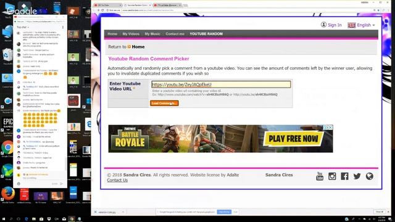
Task: Open the Control Panel desktop icon
Action: pos(7,80)
